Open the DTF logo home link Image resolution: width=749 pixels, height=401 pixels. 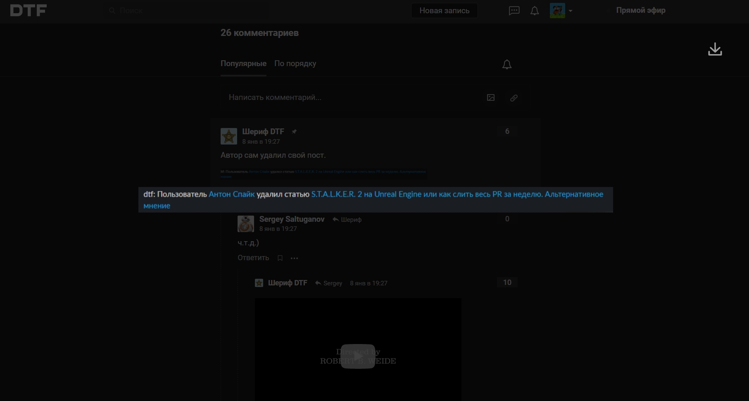click(x=28, y=10)
